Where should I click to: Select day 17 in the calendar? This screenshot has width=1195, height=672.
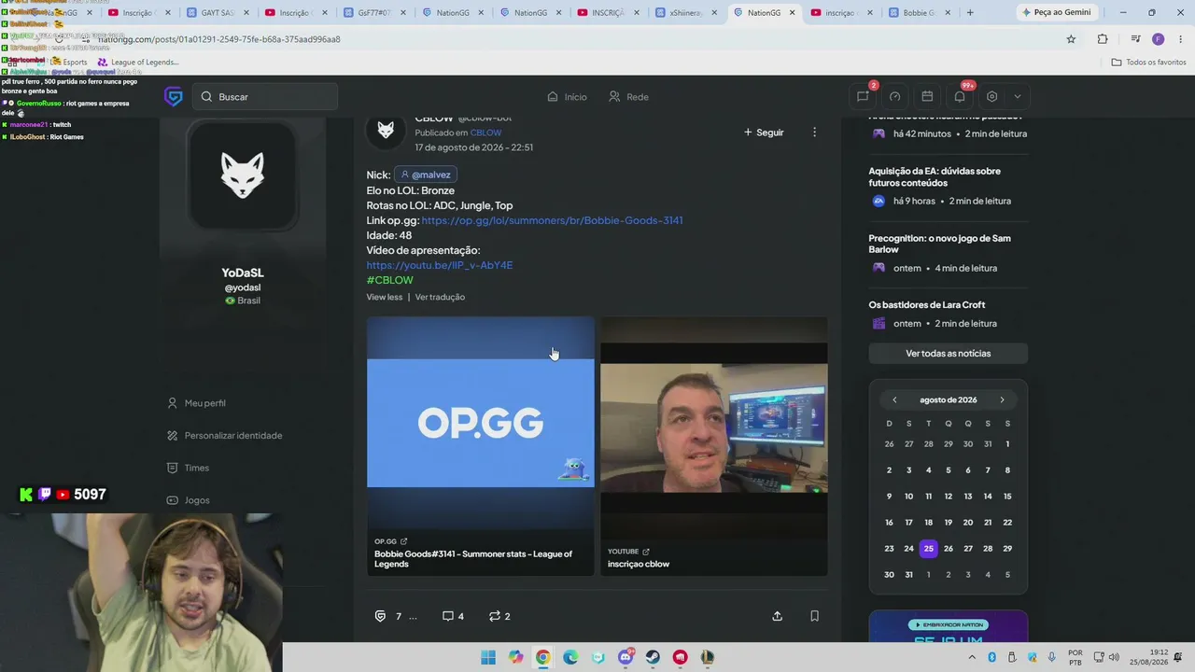click(908, 523)
